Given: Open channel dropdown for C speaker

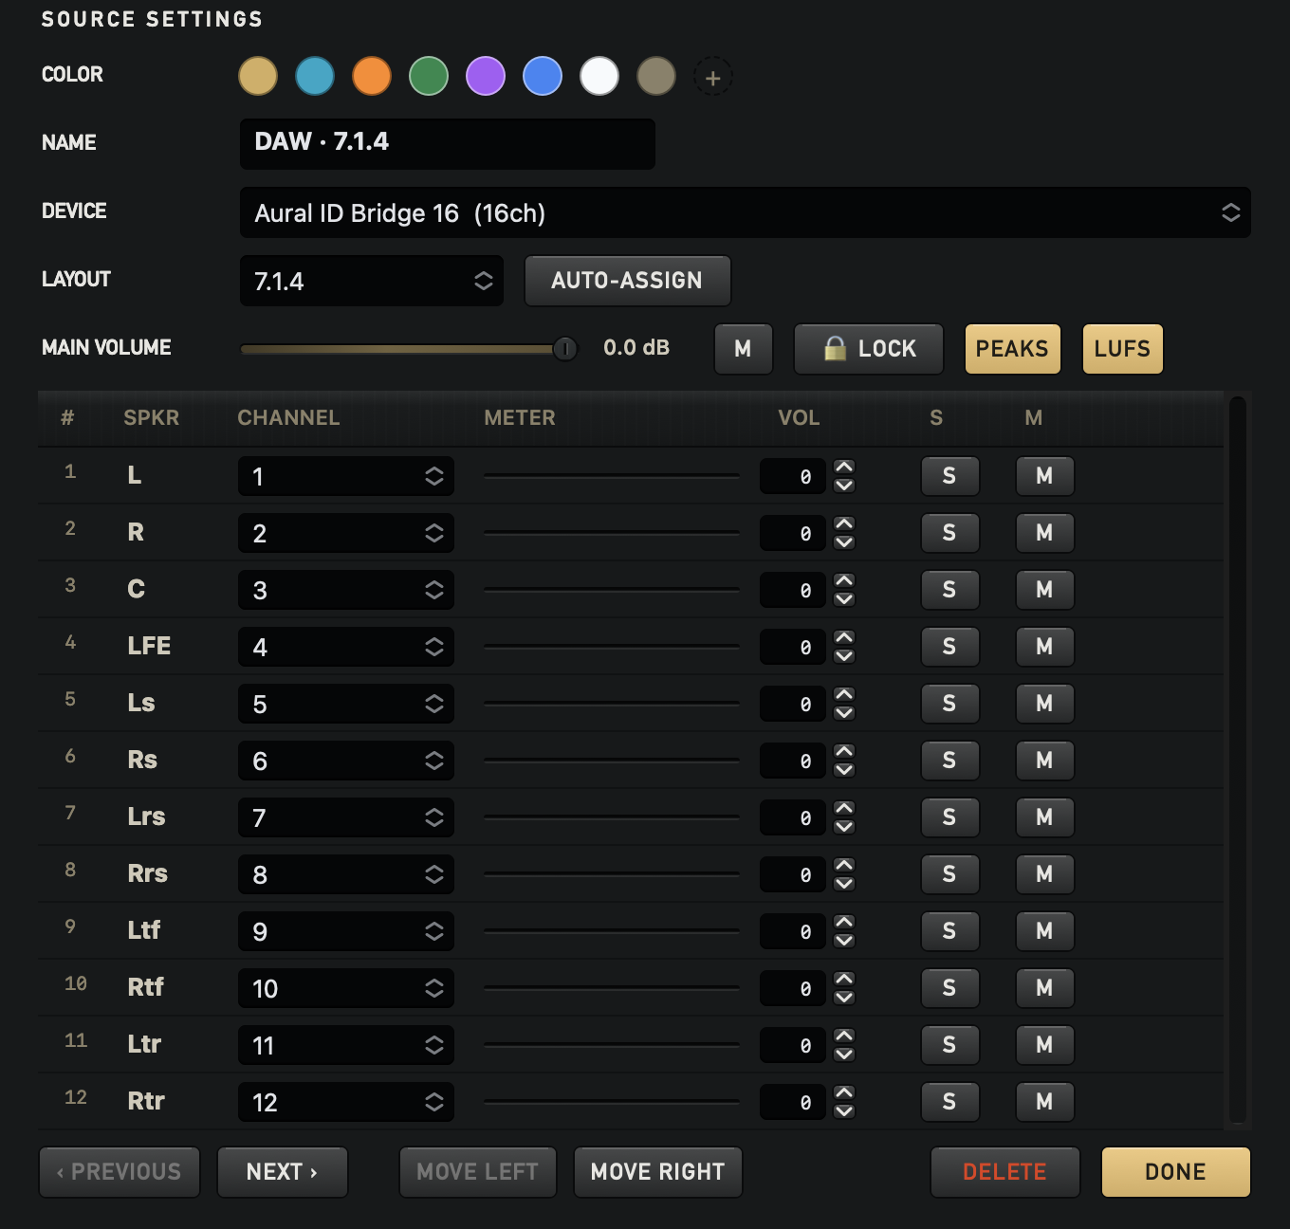Looking at the screenshot, I should (346, 590).
